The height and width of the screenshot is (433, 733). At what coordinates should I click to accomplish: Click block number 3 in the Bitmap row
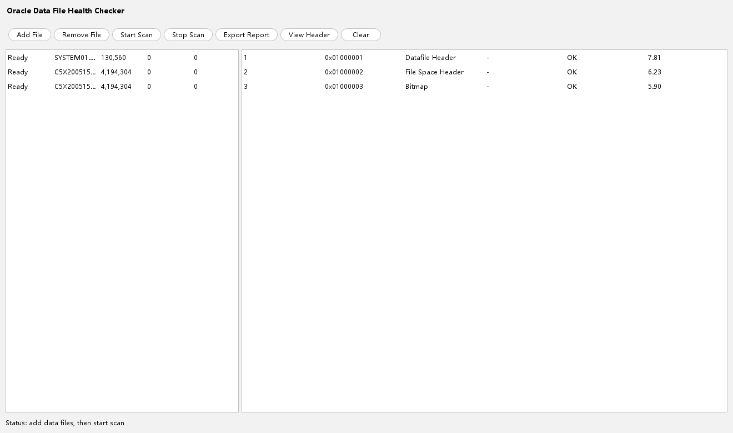pos(245,87)
